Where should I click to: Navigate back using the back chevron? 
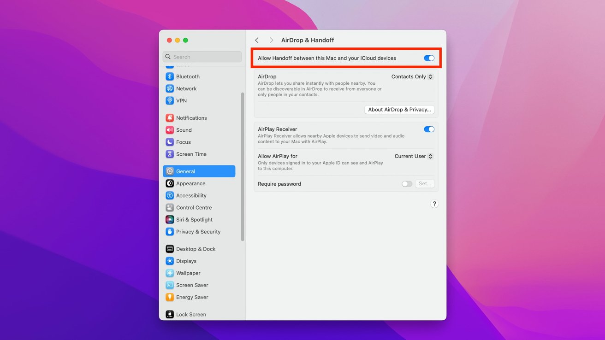pyautogui.click(x=257, y=40)
